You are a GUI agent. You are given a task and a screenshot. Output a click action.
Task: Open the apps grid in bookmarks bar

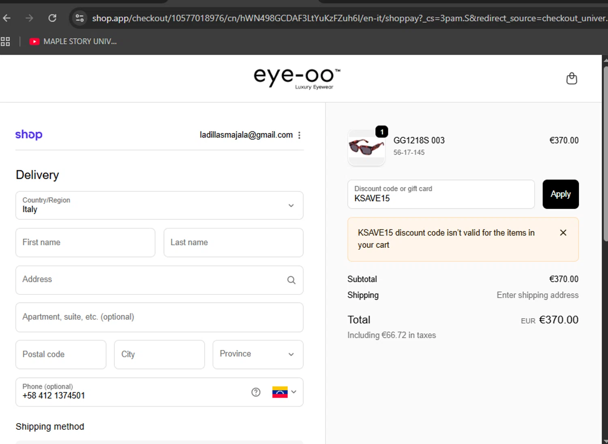[5, 41]
